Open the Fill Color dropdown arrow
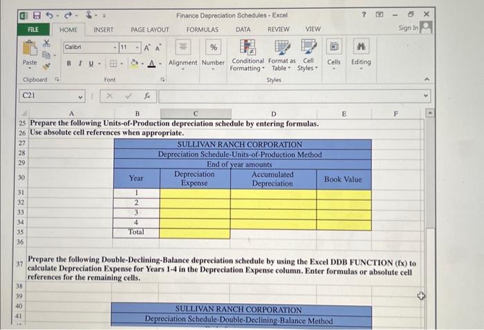The image size is (484, 330). [x=142, y=64]
